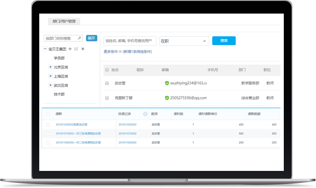Click the 姓名 column header
The image size is (316, 188).
pyautogui.click(x=115, y=70)
